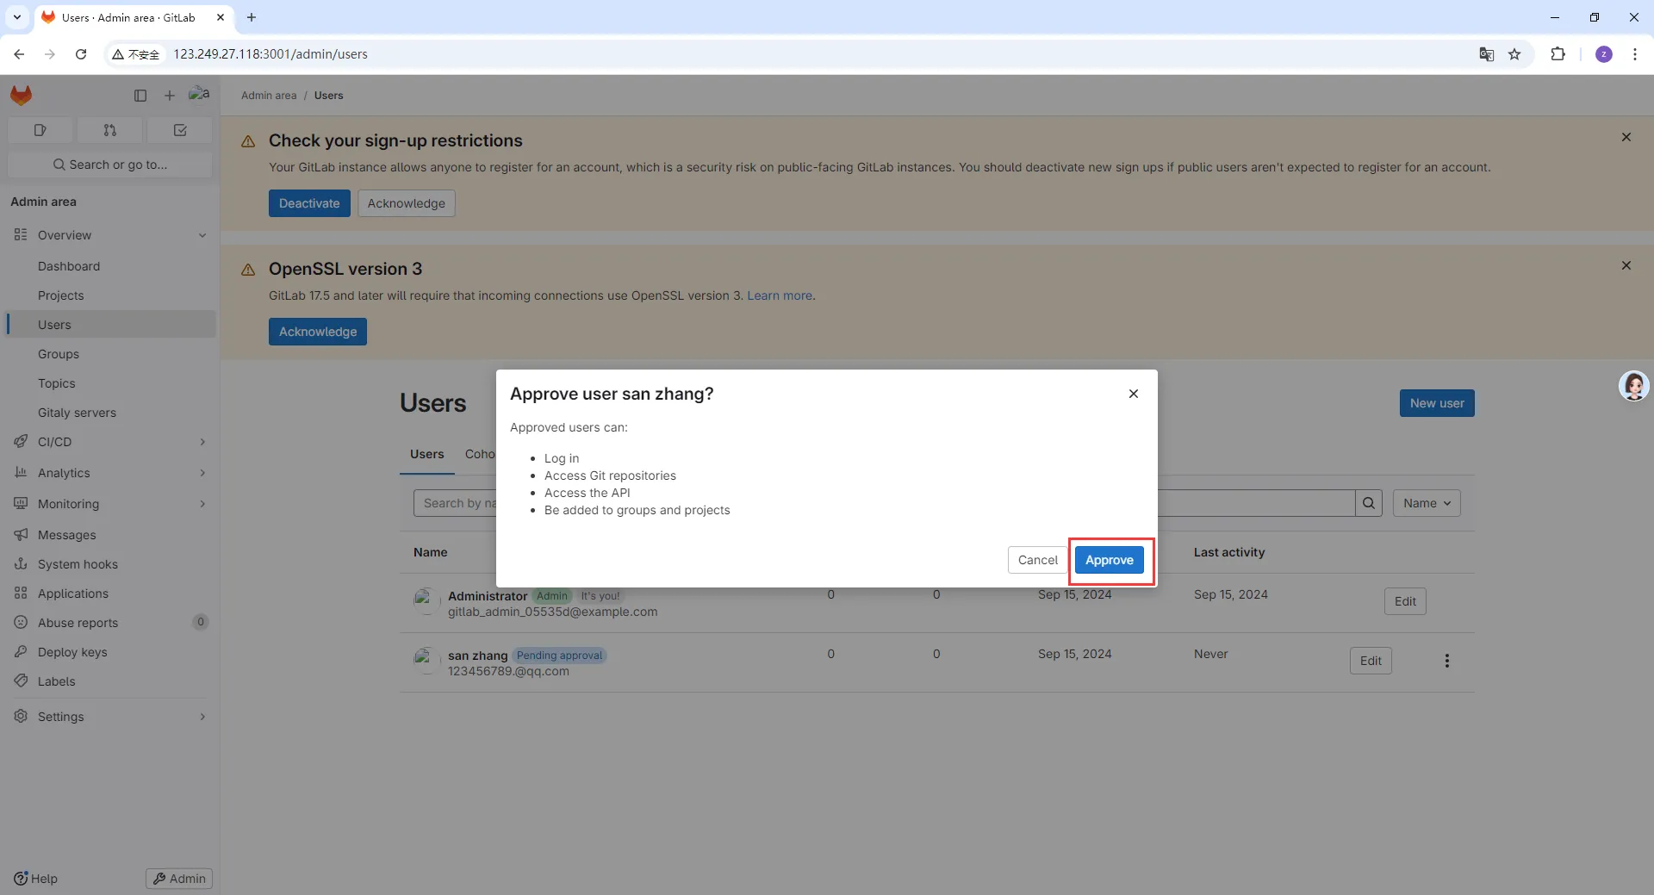Viewport: 1654px width, 895px height.
Task: Bookmark this page with the star icon
Action: point(1514,54)
